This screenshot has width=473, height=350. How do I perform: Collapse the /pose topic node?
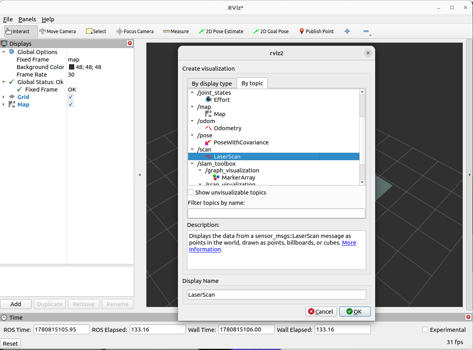click(192, 135)
